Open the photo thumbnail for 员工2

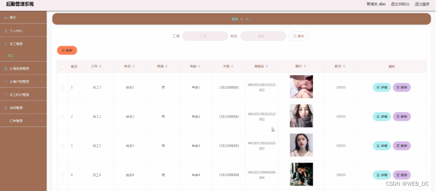[301, 116]
